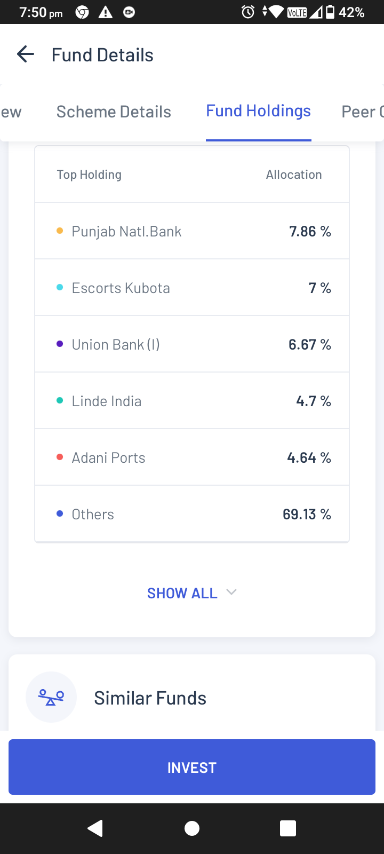
Task: Open the Similar Funds section heading
Action: click(150, 698)
